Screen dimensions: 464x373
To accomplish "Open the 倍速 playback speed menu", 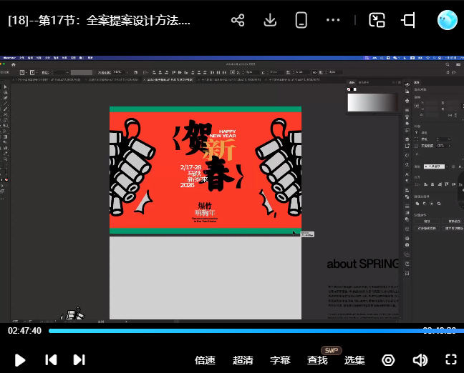I will [205, 360].
